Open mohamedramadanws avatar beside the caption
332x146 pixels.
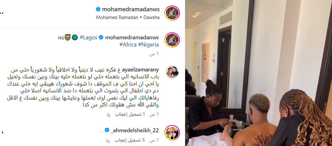[172, 40]
